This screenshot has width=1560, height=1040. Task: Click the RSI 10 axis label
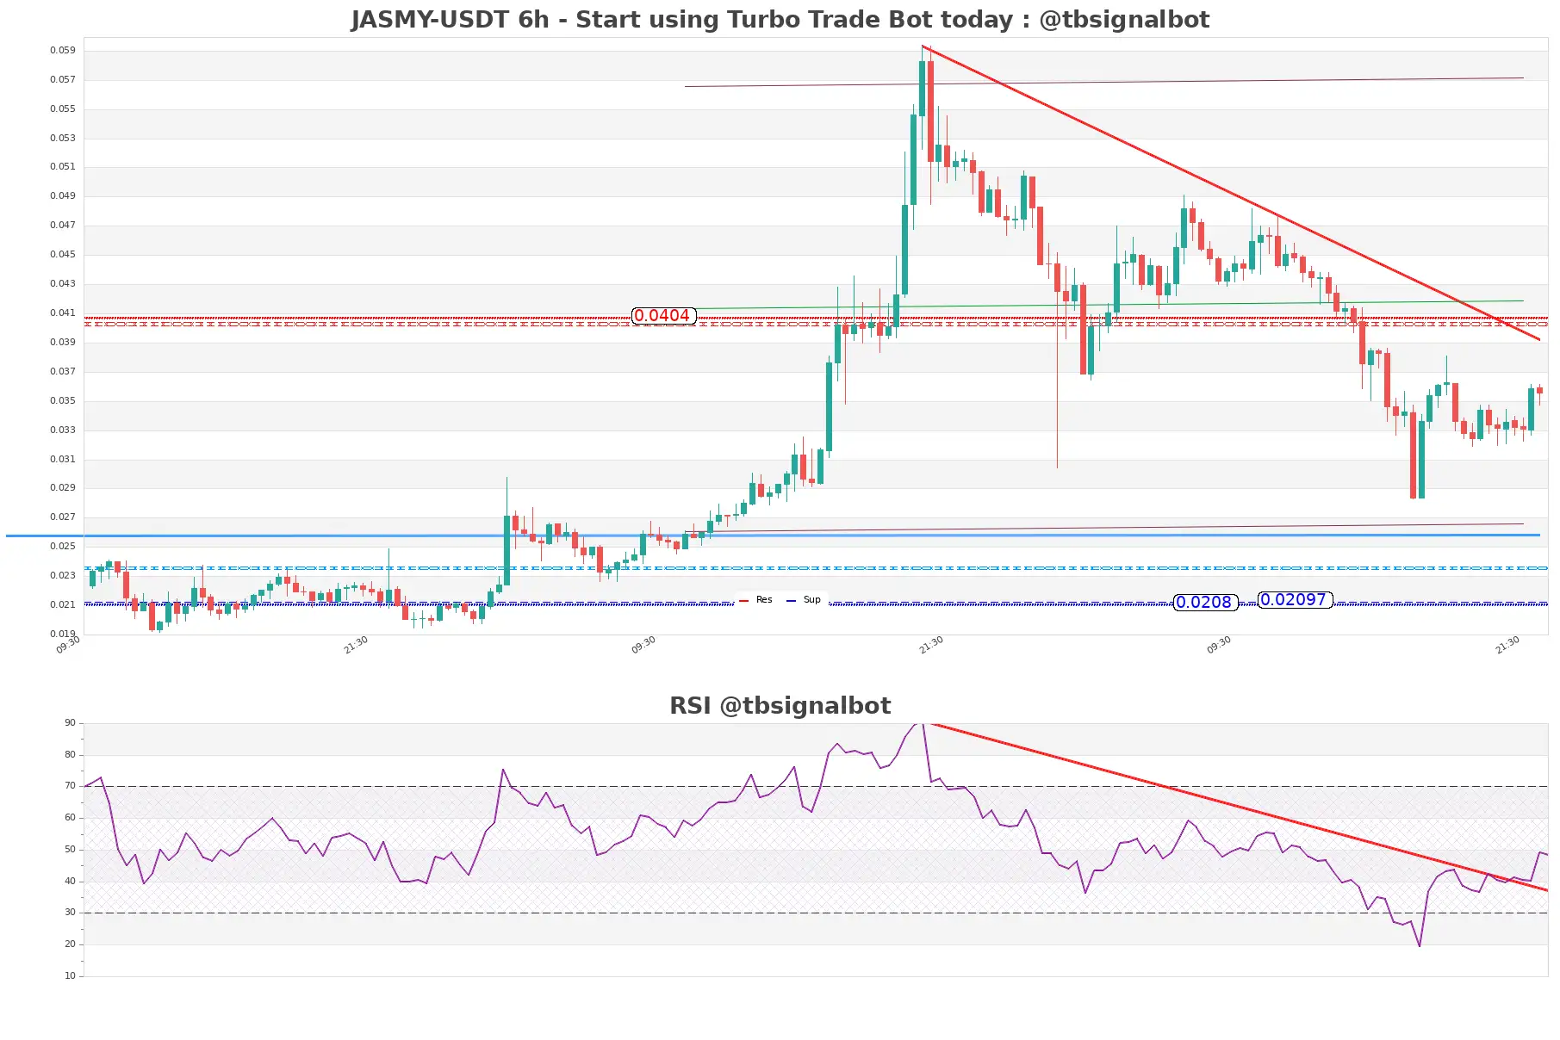pyautogui.click(x=70, y=976)
